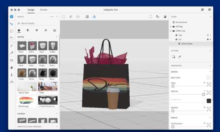Select the Magic Wand tool
Viewport: 220px width, 132px height.
click(x=12, y=46)
